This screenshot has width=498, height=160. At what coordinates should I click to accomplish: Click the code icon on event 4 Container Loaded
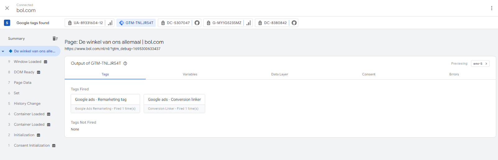click(49, 114)
